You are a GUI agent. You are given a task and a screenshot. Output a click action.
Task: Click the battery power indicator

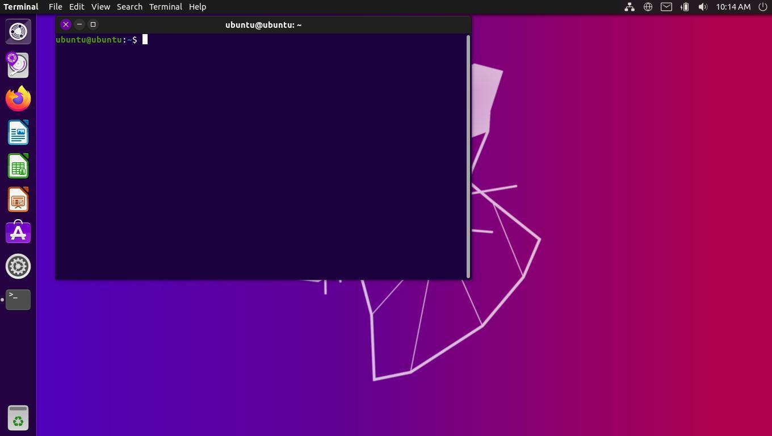click(x=685, y=7)
